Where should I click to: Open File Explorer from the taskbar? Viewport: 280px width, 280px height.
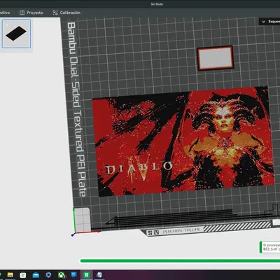[10, 275]
